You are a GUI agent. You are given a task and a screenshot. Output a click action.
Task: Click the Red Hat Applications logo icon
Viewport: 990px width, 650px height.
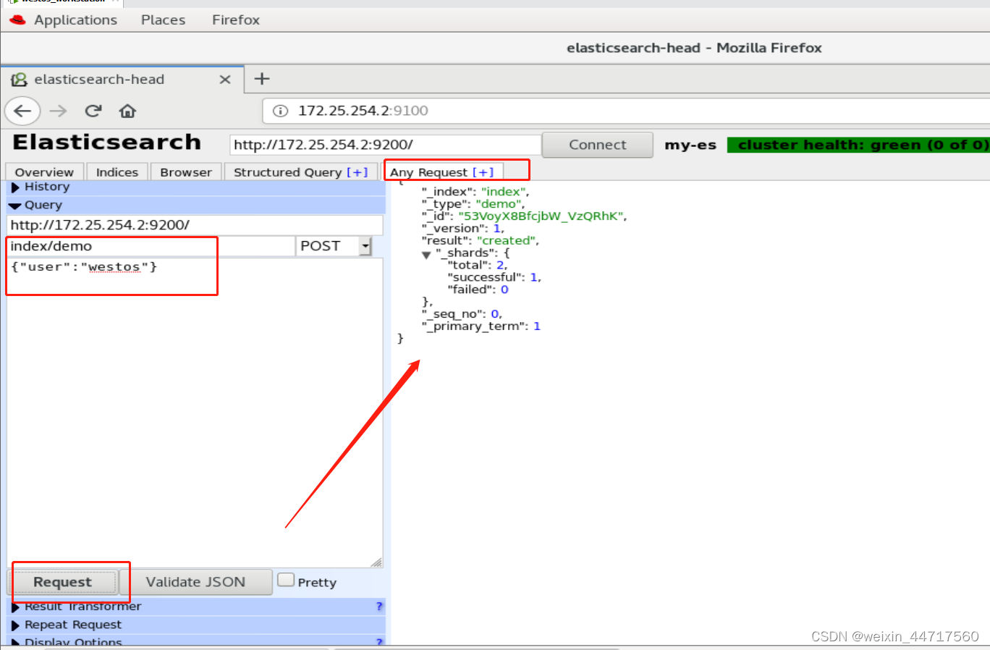17,20
